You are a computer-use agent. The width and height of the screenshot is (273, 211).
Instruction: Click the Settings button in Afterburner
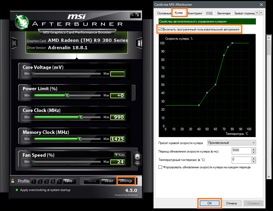(x=126, y=181)
